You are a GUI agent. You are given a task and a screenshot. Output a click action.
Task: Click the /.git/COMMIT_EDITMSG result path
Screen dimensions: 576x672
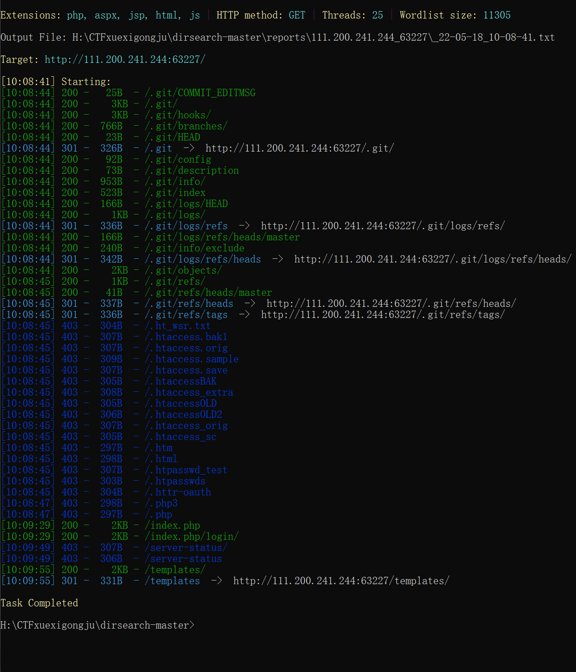point(200,93)
